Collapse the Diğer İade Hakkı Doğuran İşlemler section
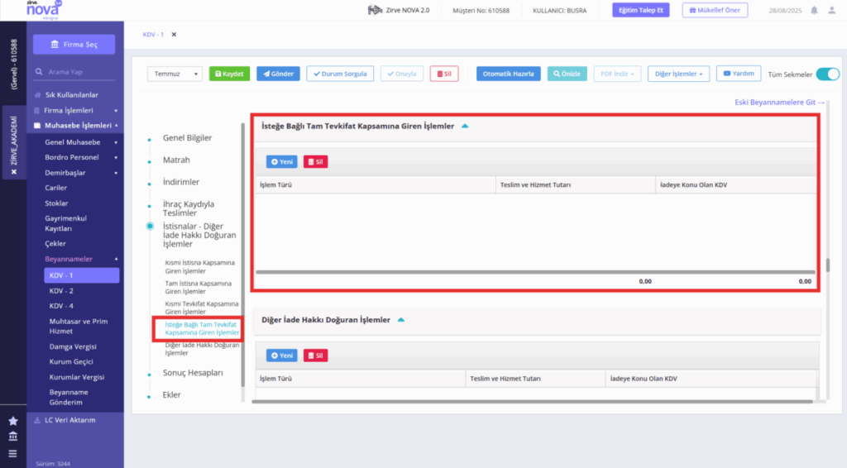Viewport: 847px width, 468px height. [401, 319]
